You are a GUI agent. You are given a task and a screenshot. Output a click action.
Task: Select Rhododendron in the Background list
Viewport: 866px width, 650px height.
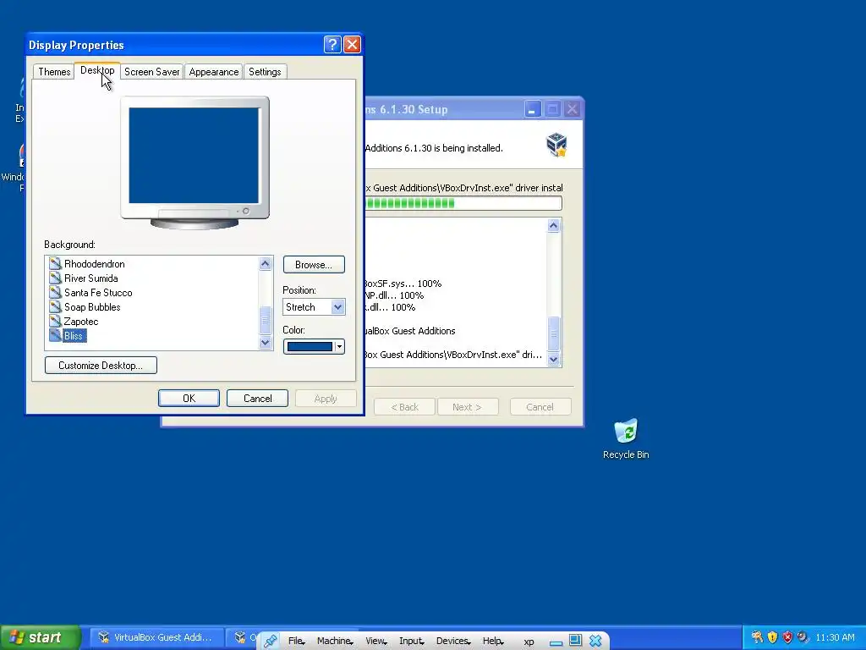coord(95,264)
